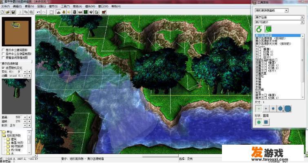308x165 pixels.
Task: Open 文件(F) menu
Action: [5, 7]
